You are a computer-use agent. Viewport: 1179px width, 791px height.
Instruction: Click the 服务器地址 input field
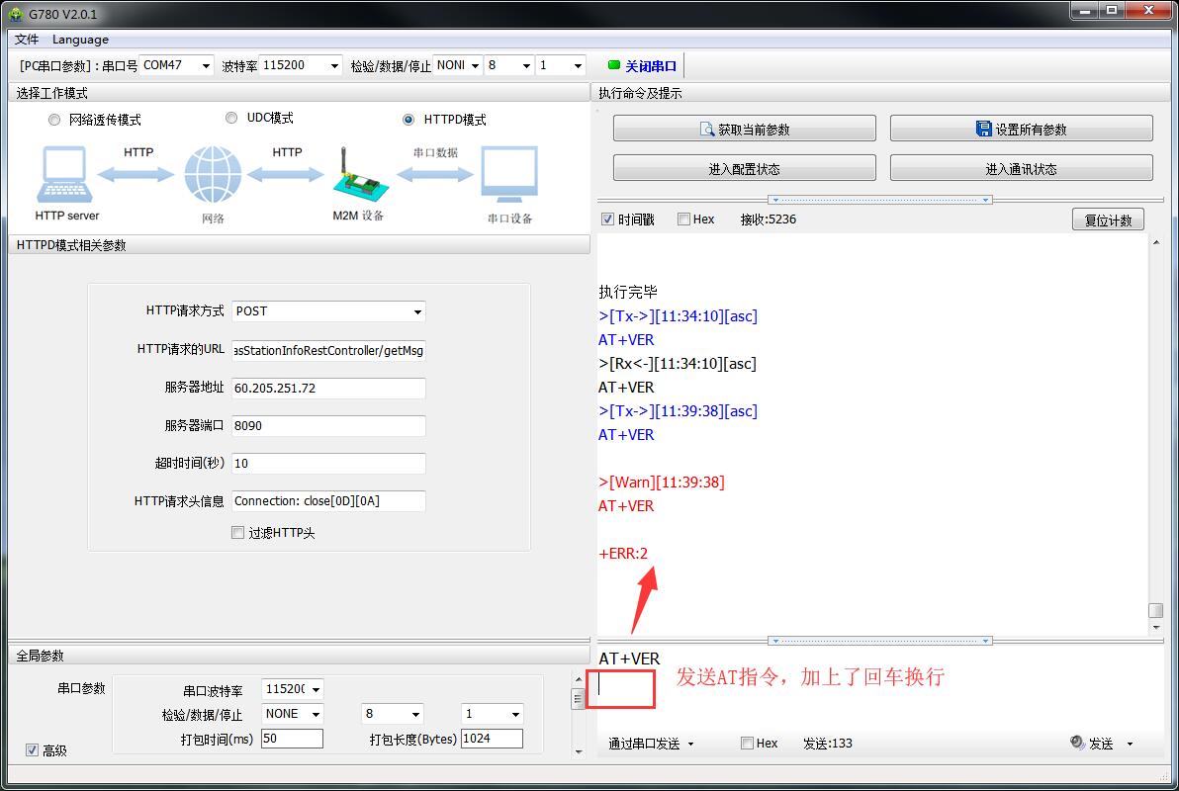(328, 389)
